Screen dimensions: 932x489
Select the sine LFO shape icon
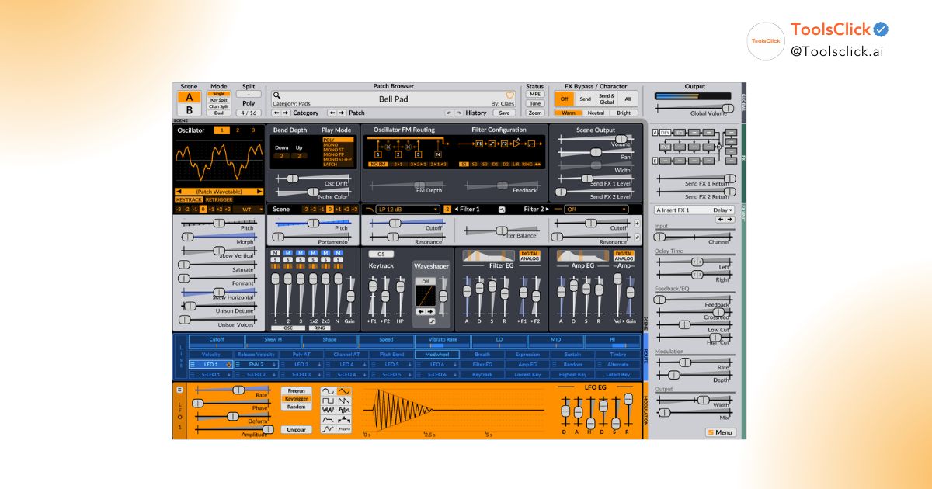click(328, 391)
